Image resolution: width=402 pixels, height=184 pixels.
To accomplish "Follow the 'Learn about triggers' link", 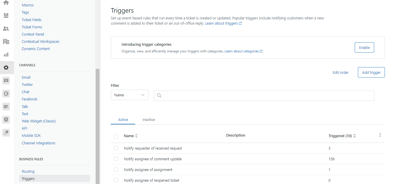I will point(221,23).
